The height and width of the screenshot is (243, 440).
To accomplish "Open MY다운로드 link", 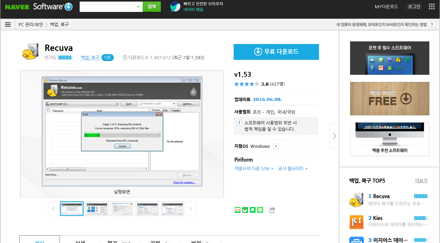I will (386, 7).
